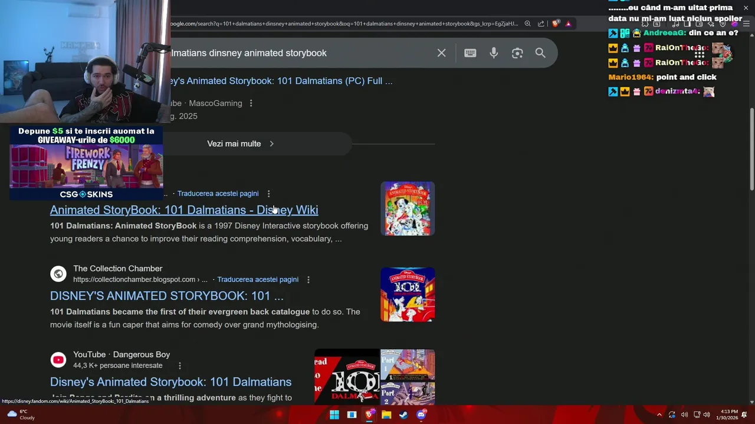Open Task View from the taskbar
The width and height of the screenshot is (755, 424).
[x=352, y=415]
